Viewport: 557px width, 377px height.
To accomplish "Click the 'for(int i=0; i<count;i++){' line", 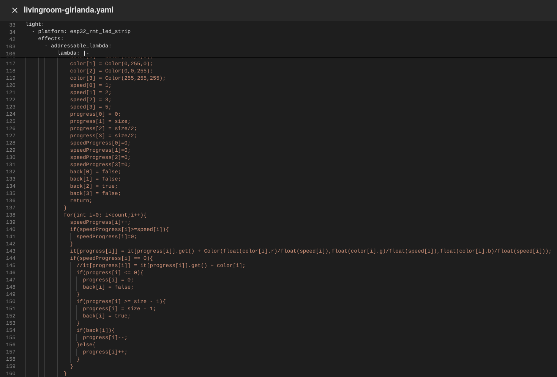I will (x=105, y=215).
